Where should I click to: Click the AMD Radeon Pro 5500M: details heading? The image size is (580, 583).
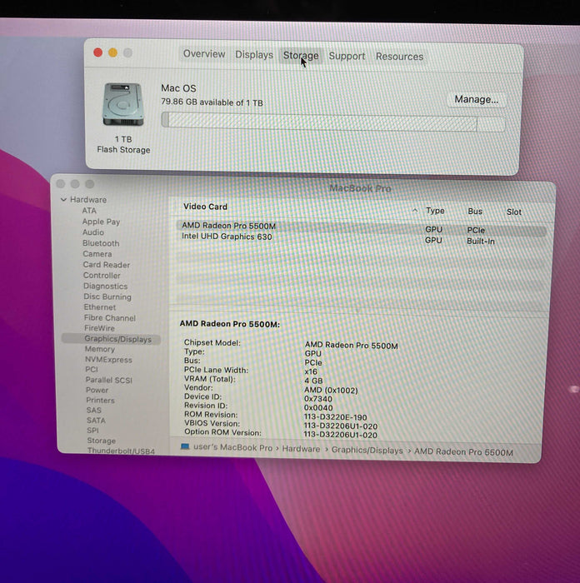[229, 324]
